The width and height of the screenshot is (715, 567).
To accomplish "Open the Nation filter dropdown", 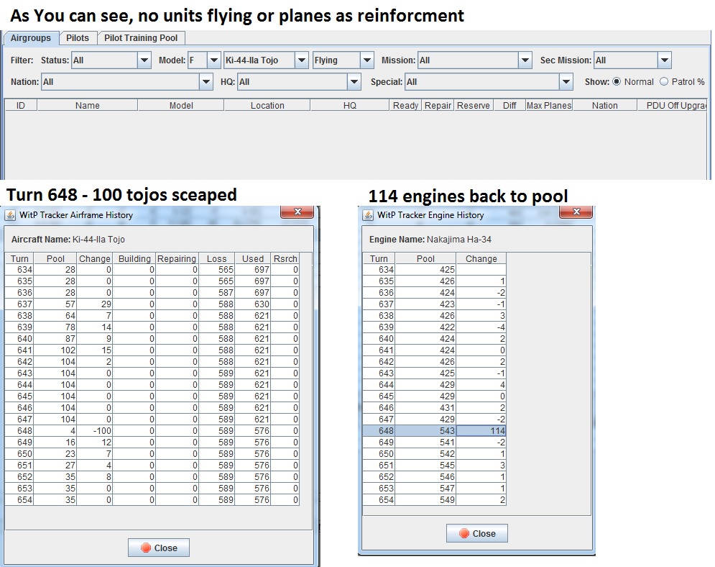I will (x=206, y=82).
